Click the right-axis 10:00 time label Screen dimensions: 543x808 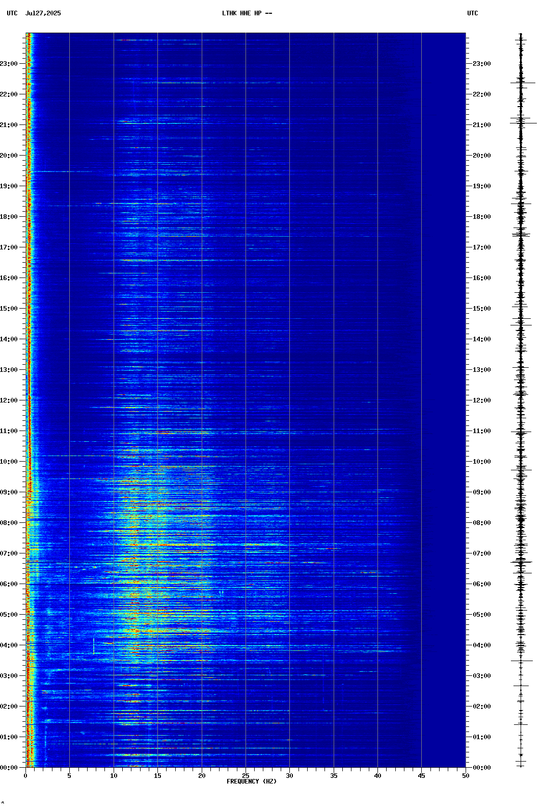tap(482, 462)
